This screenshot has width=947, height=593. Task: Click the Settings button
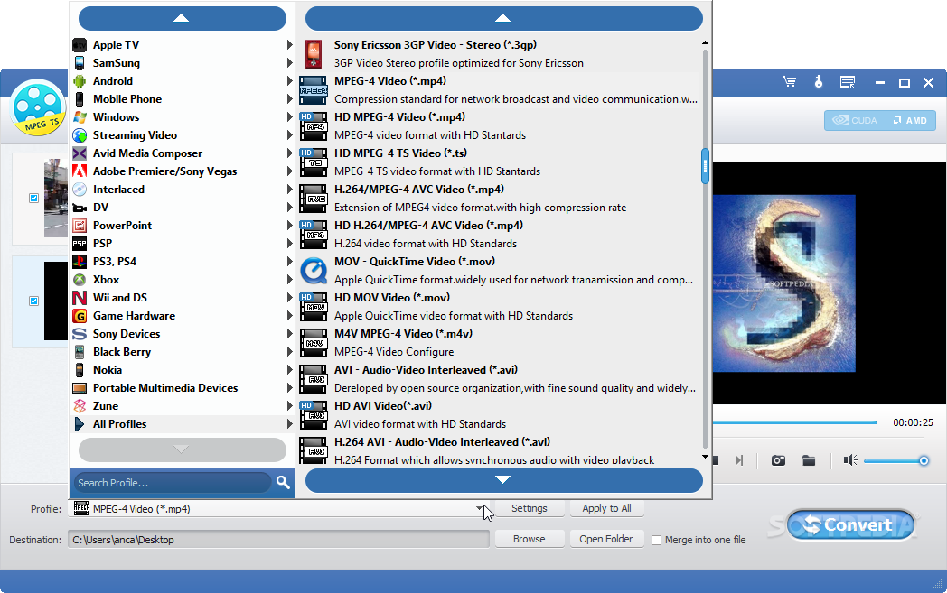point(529,508)
